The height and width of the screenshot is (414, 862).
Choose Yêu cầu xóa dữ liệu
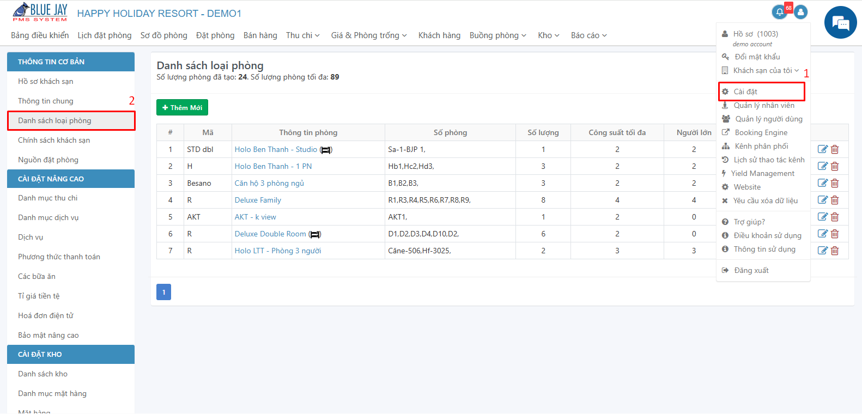[x=765, y=200]
